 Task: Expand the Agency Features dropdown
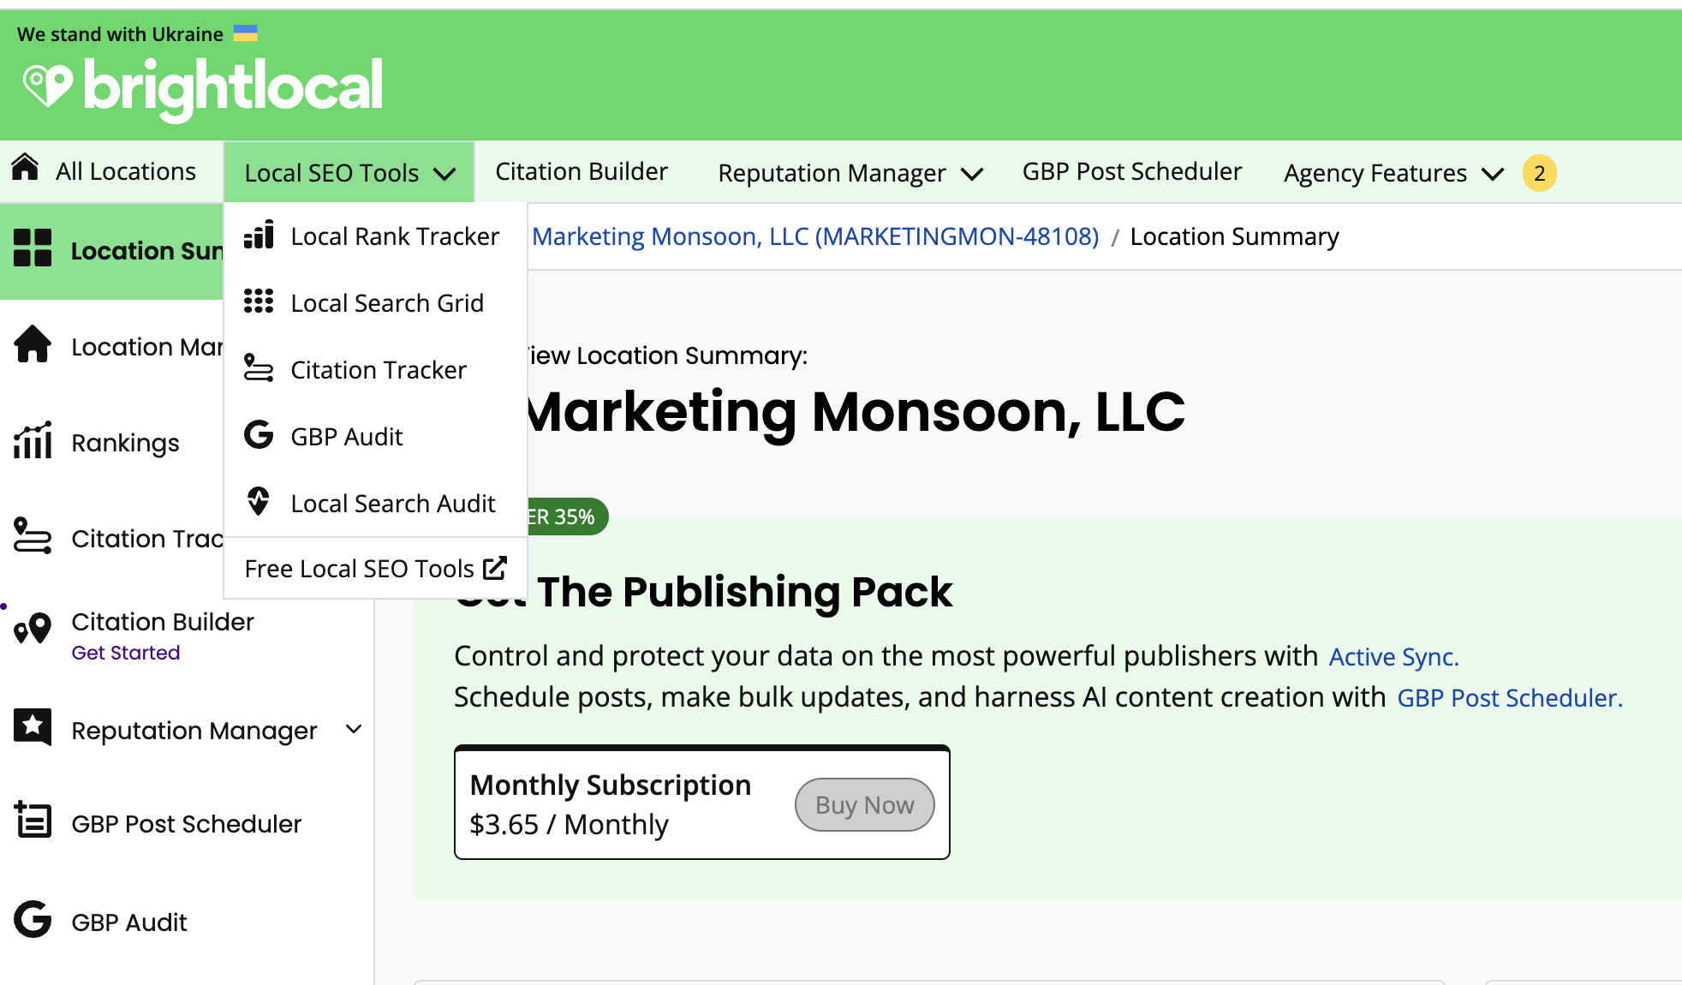[x=1493, y=174]
